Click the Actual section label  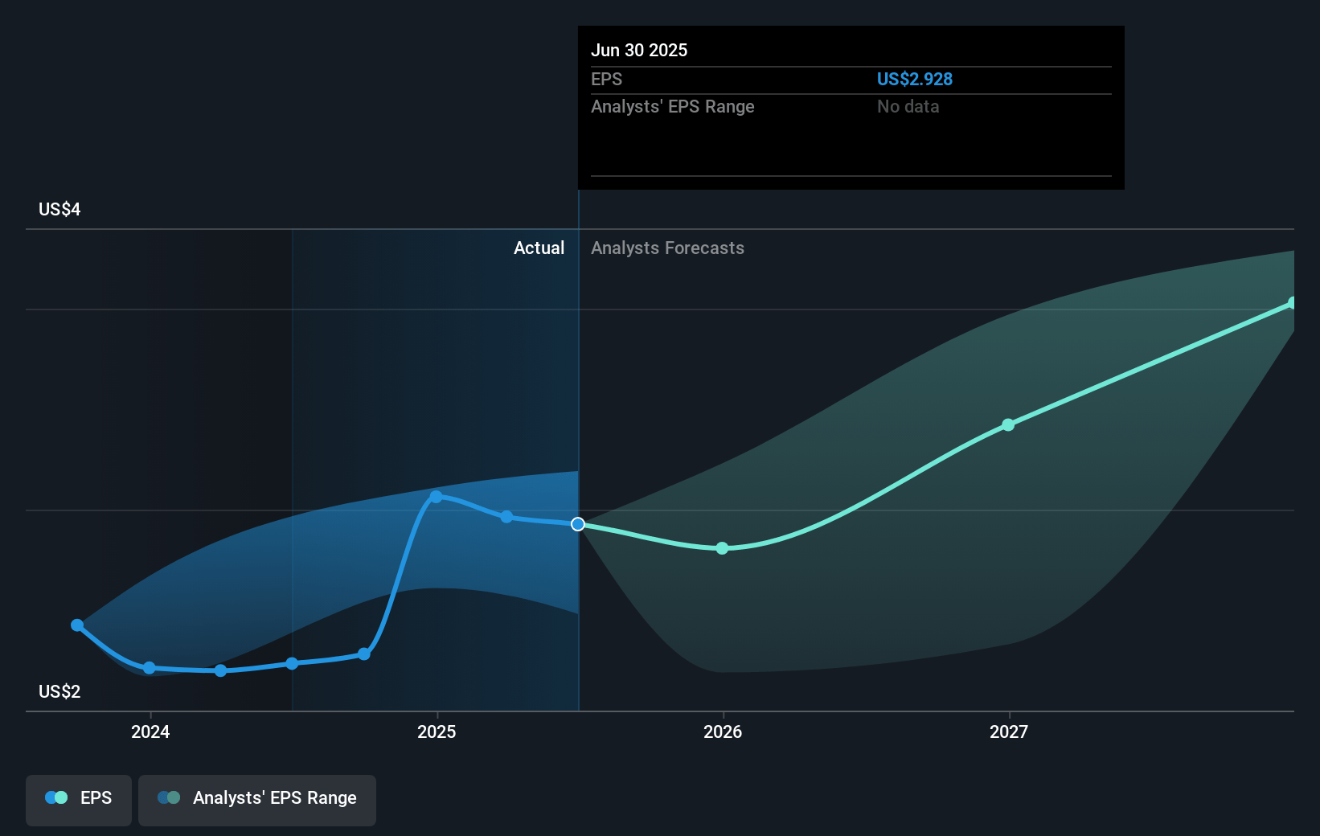coord(539,248)
